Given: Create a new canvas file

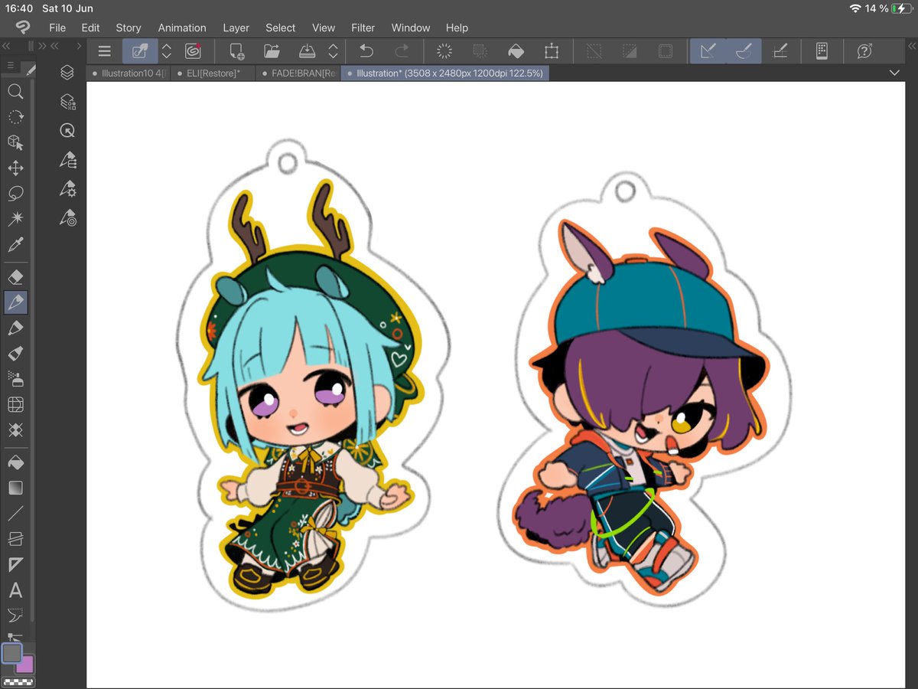Looking at the screenshot, I should pyautogui.click(x=236, y=51).
